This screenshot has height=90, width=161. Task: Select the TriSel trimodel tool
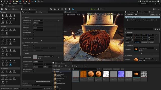(3, 51)
